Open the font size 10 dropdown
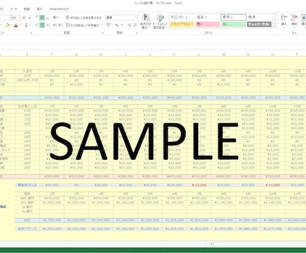Screen dimensions: 306x253 [x=19, y=17]
